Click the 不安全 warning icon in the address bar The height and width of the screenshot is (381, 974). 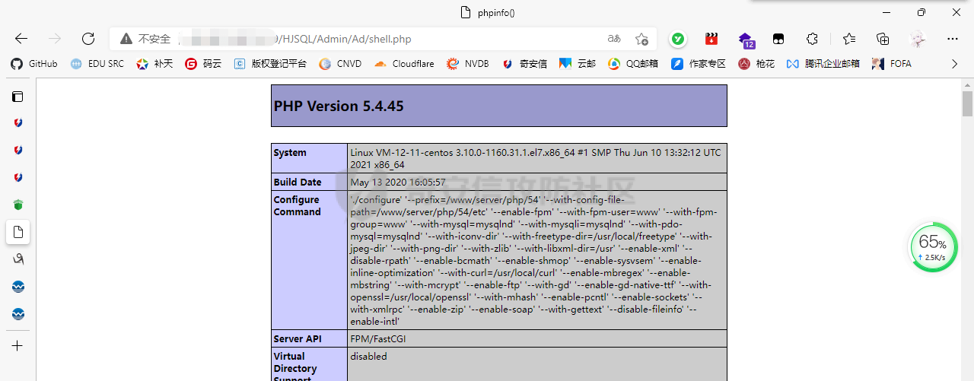(126, 39)
